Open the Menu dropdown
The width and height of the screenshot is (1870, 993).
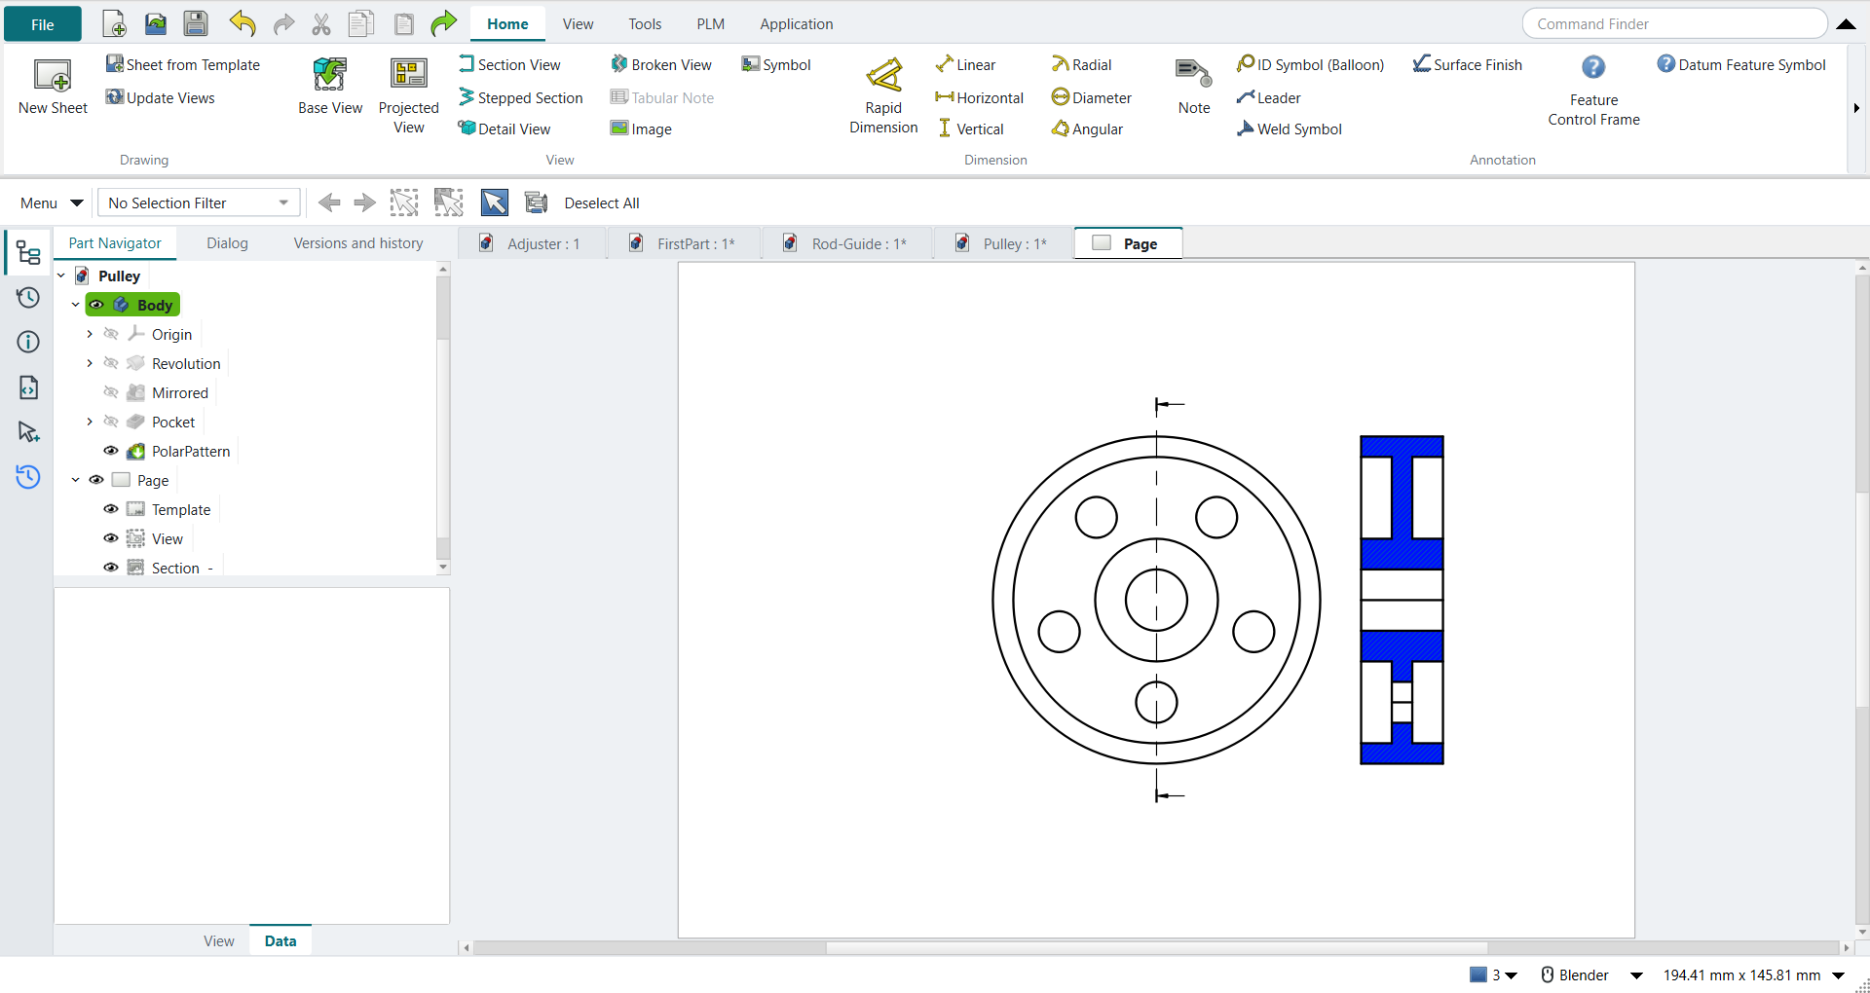click(x=52, y=202)
